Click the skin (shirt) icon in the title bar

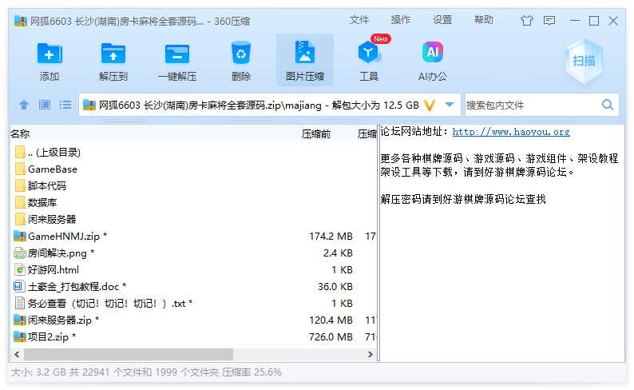pyautogui.click(x=526, y=20)
